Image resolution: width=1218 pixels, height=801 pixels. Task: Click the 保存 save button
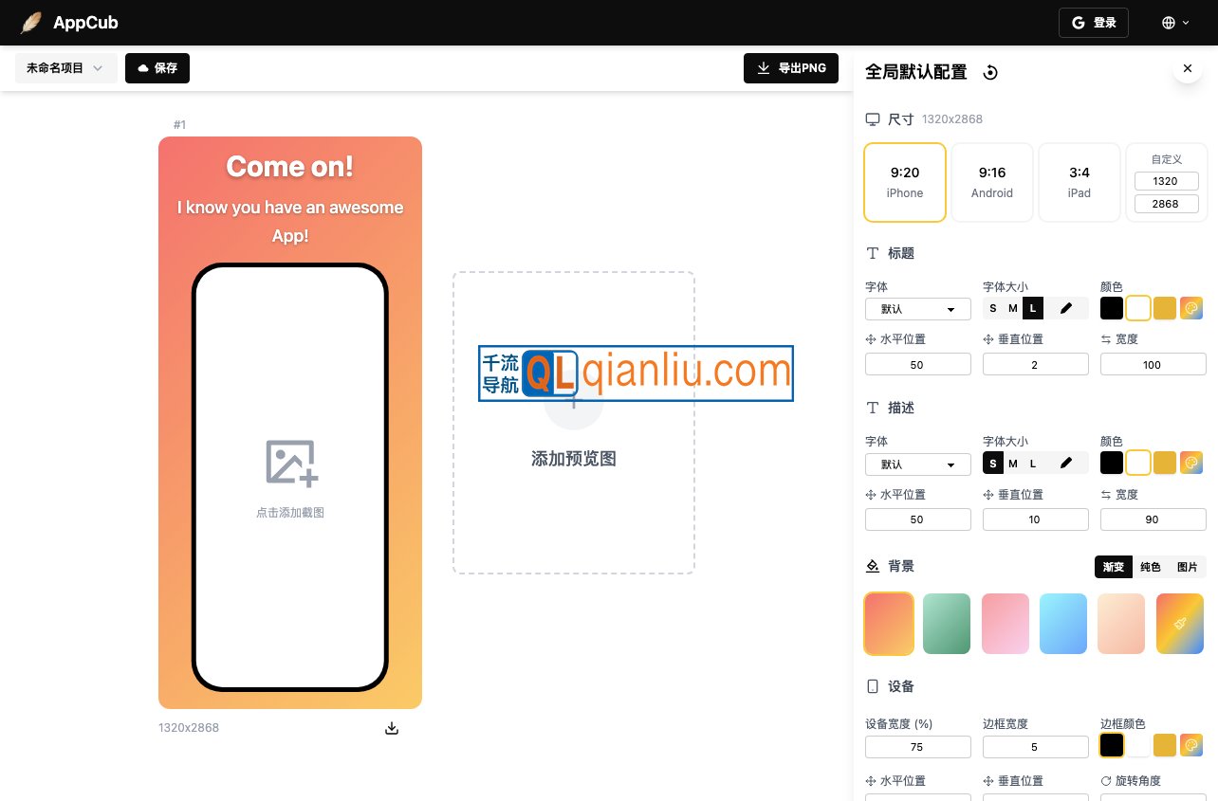point(157,67)
